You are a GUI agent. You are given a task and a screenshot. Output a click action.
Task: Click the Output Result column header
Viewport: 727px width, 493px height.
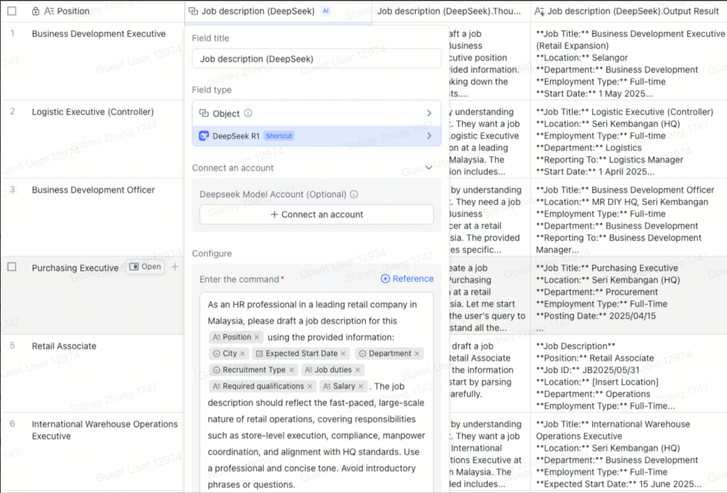pyautogui.click(x=628, y=11)
